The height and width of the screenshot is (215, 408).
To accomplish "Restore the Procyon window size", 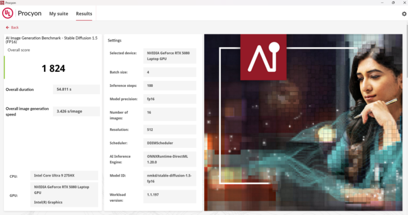I will pos(393,3).
